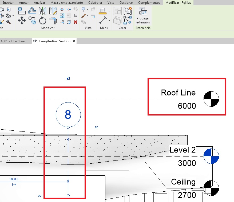Select the Move tool in Modificar

(x=22, y=20)
